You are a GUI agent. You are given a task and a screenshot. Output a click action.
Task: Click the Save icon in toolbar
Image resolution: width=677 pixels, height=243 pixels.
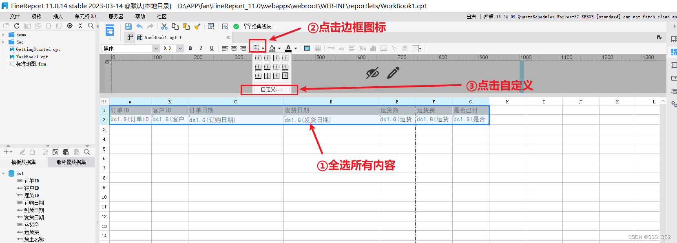click(128, 26)
